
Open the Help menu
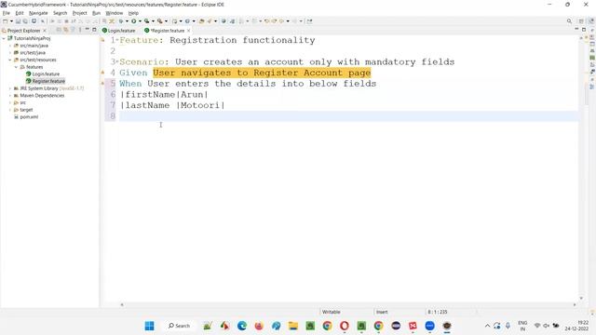133,13
